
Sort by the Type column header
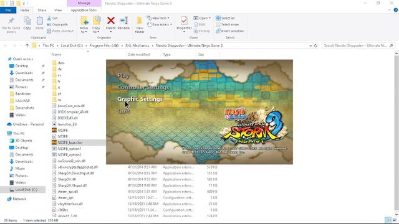coord(166,54)
